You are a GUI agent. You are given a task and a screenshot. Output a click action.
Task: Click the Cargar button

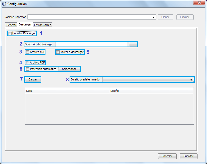point(33,79)
